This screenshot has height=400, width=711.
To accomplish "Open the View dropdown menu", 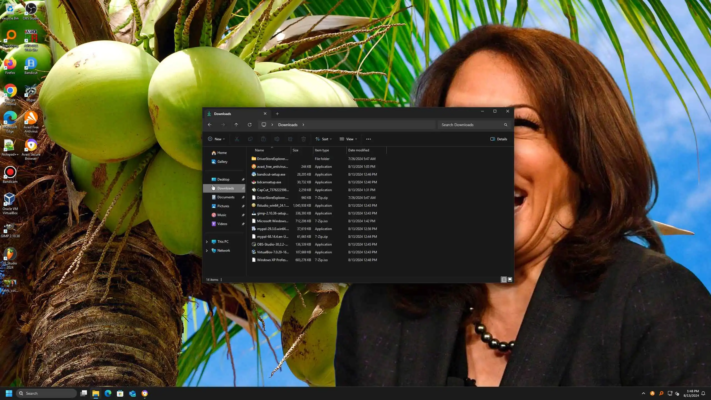I will tap(348, 139).
